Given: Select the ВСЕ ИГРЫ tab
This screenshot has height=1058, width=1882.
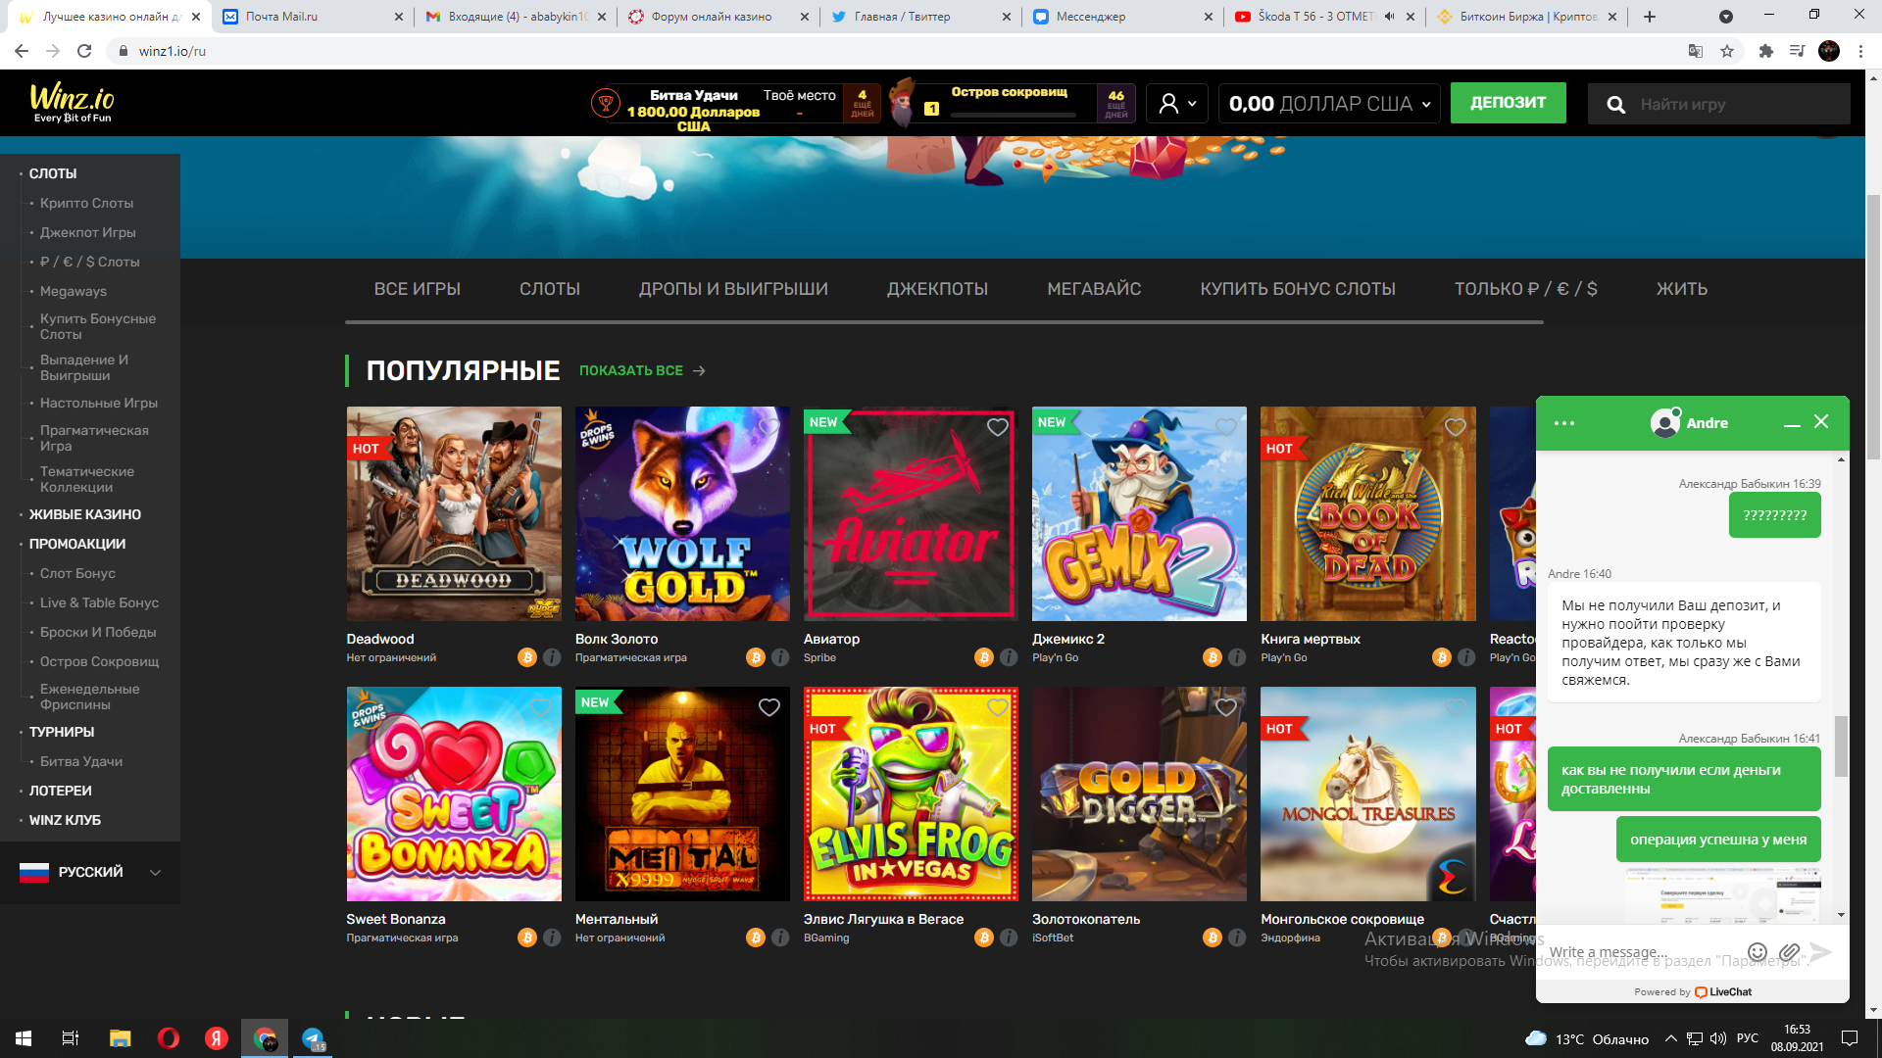Looking at the screenshot, I should click(417, 289).
